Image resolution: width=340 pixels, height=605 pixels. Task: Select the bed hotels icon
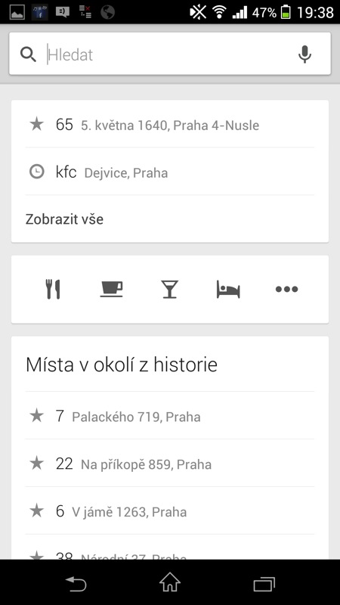click(228, 289)
